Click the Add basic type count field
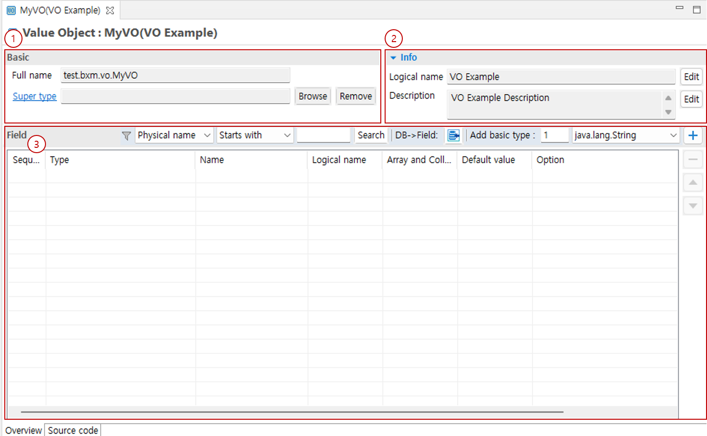This screenshot has width=707, height=436. click(554, 135)
